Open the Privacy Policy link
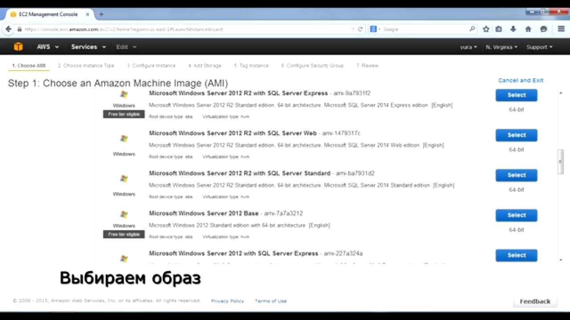Screen dimensions: 570x320 [x=228, y=301]
